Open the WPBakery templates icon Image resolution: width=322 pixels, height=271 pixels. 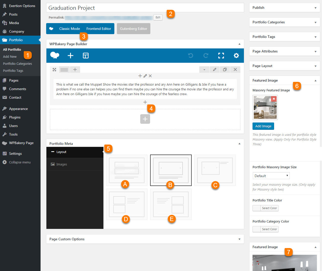[86, 56]
